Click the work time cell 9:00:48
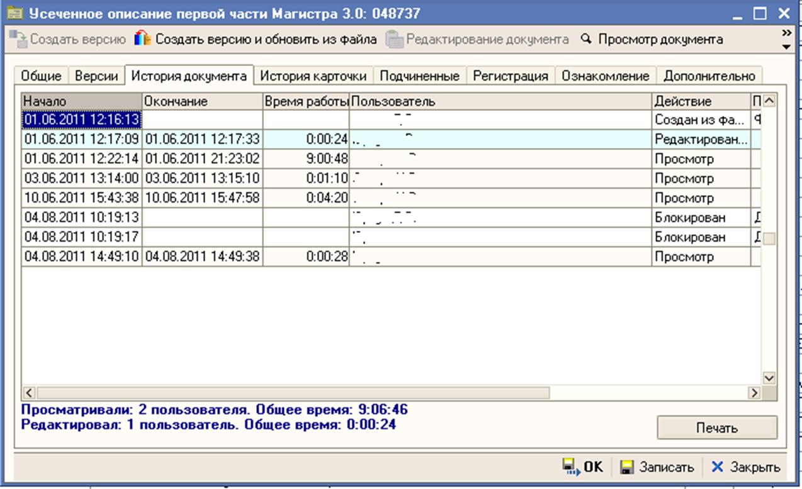Screen dimensions: 802x489 coord(306,159)
